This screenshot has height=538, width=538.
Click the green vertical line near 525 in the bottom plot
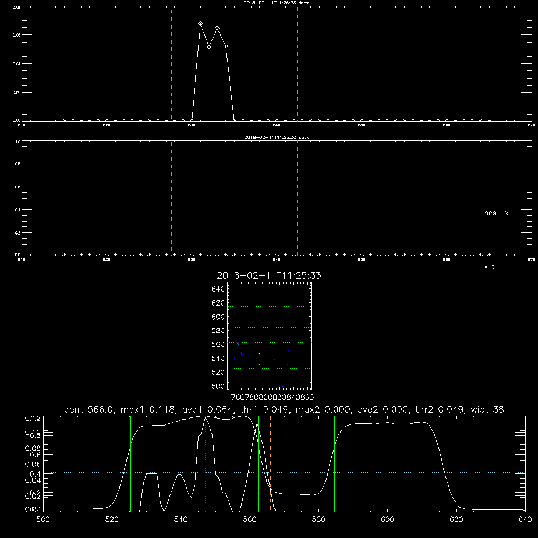pos(130,464)
